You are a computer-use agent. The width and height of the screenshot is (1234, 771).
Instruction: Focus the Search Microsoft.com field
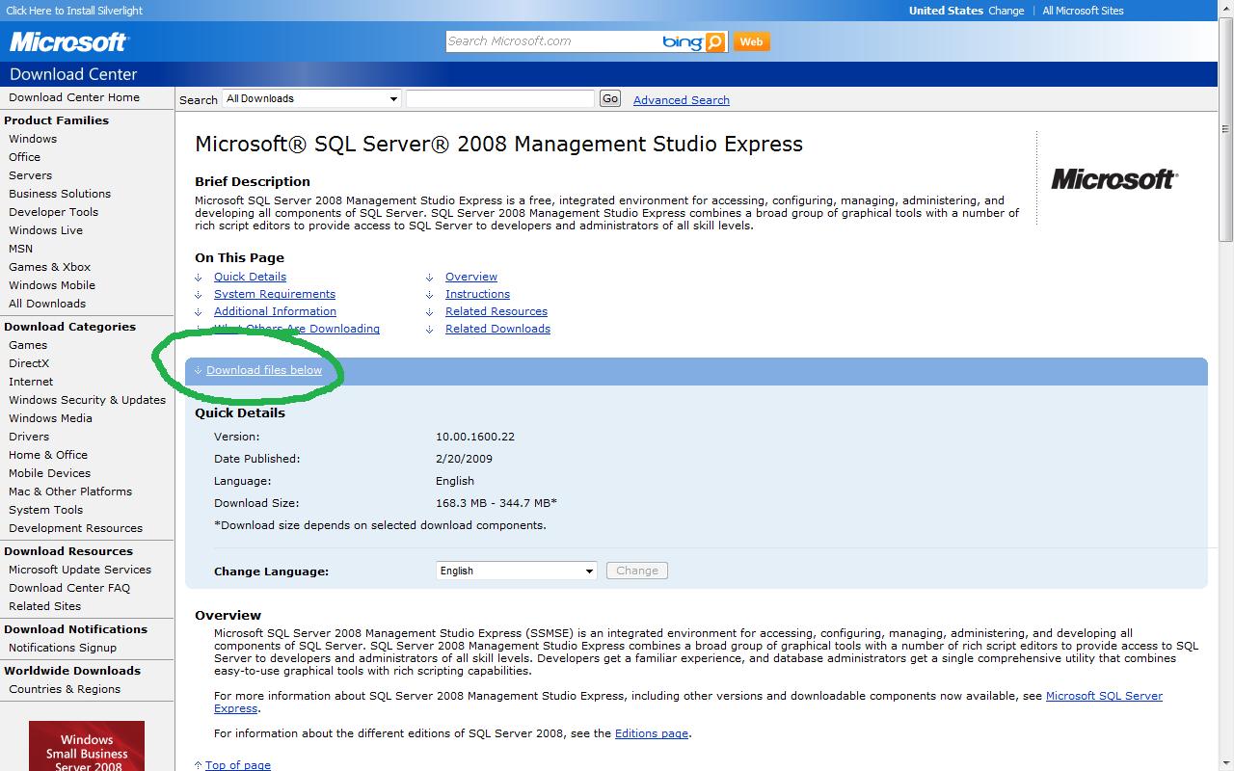click(552, 41)
